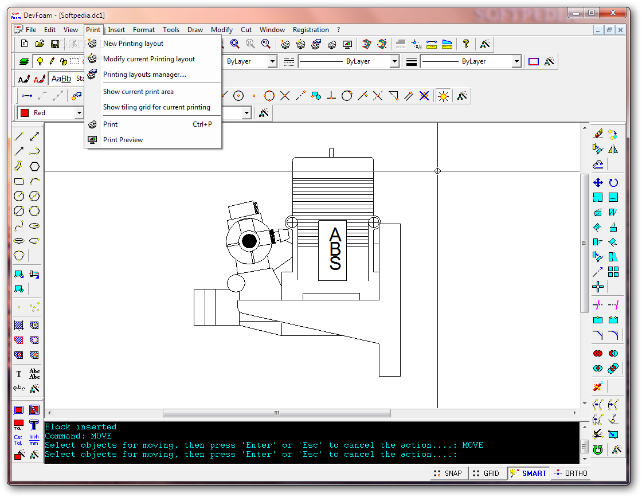This screenshot has height=497, width=642.
Task: Click the Cut Tol. icon
Action: (x=18, y=440)
